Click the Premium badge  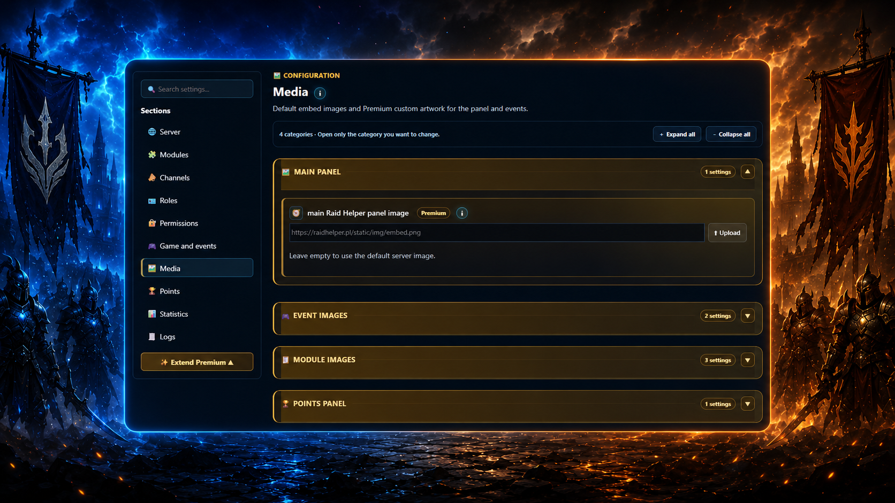(x=434, y=213)
